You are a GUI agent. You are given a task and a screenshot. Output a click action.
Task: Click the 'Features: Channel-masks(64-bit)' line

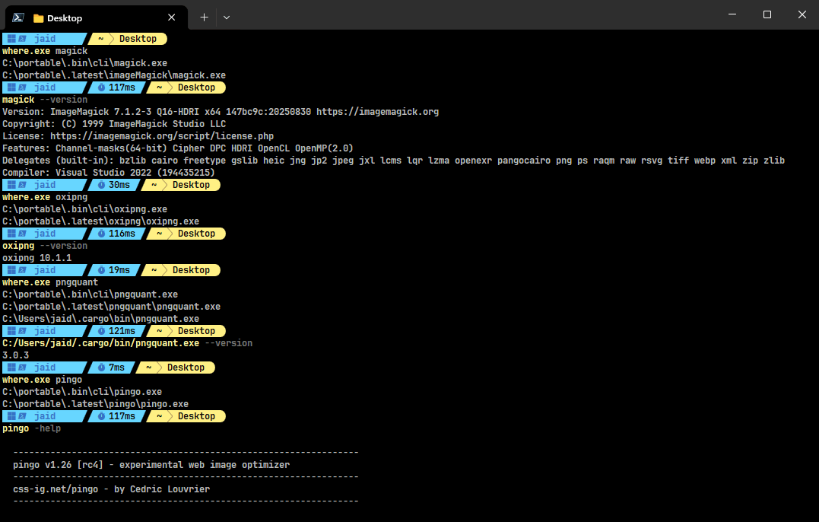click(x=178, y=148)
